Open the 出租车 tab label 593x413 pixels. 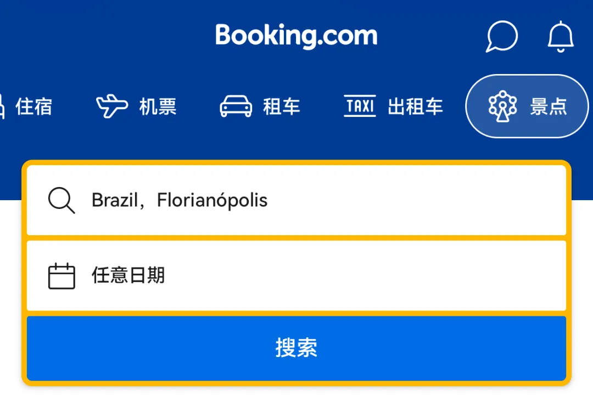pos(415,106)
